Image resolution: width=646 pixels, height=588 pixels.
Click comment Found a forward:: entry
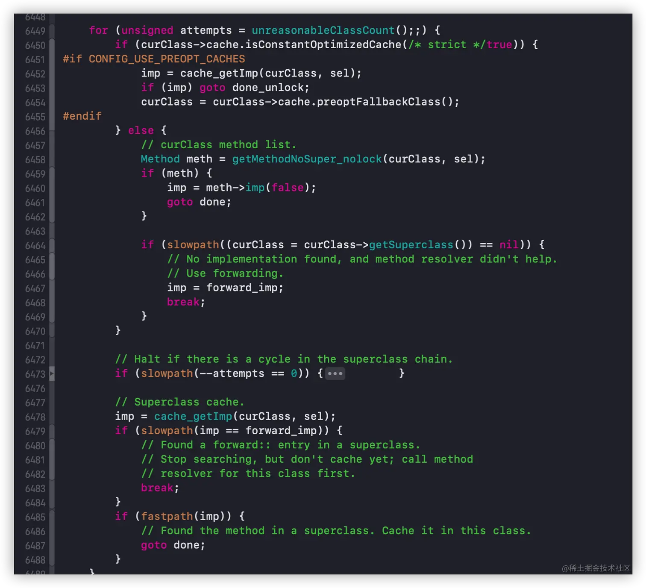pos(281,445)
